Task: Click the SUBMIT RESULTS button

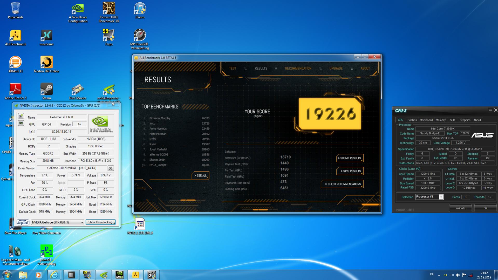Action: 350,158
